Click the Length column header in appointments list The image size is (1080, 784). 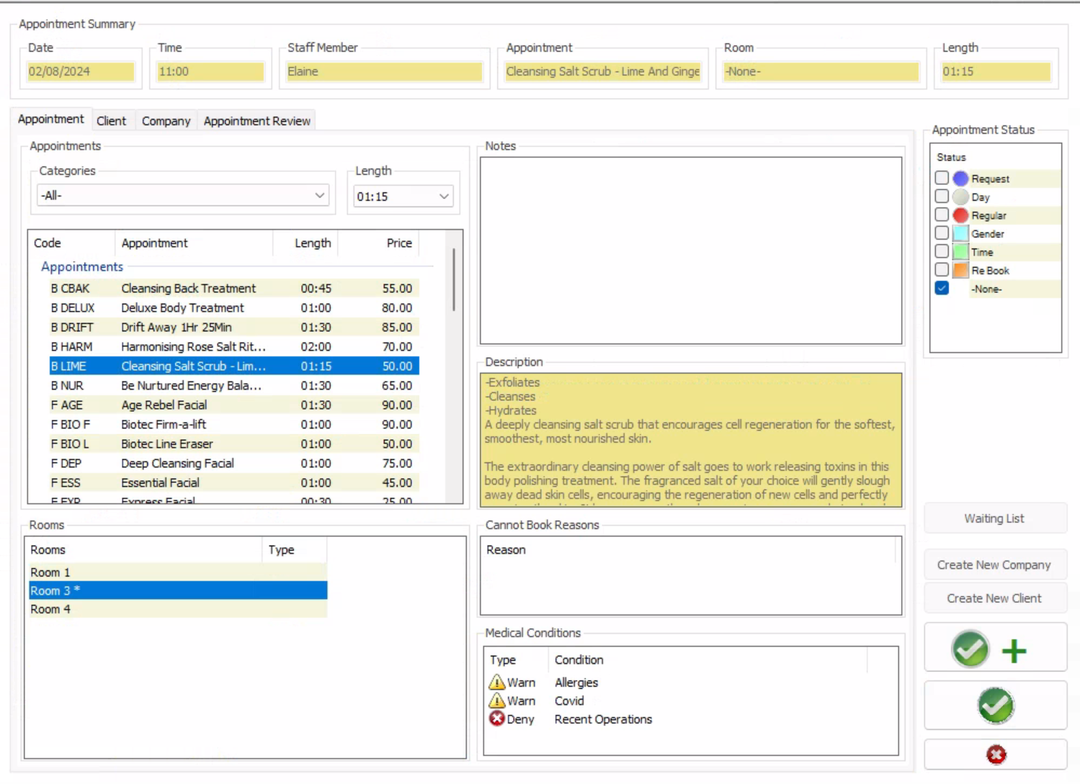305,243
